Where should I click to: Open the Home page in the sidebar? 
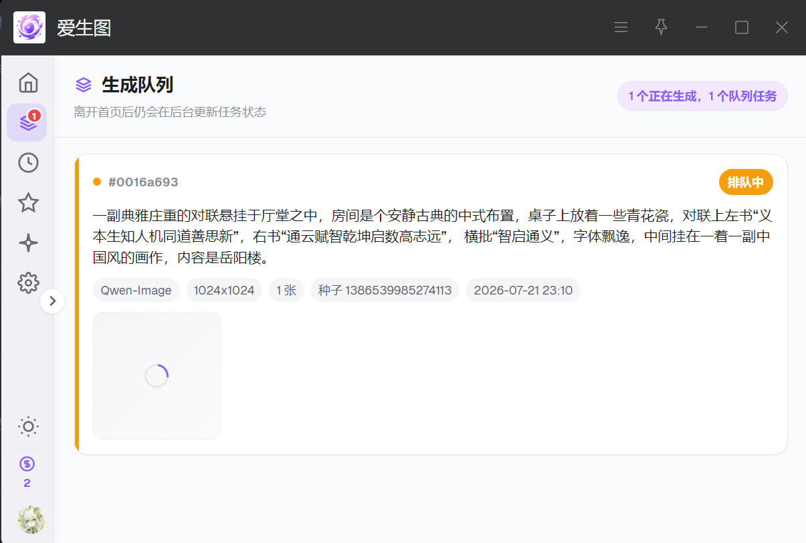(x=28, y=83)
